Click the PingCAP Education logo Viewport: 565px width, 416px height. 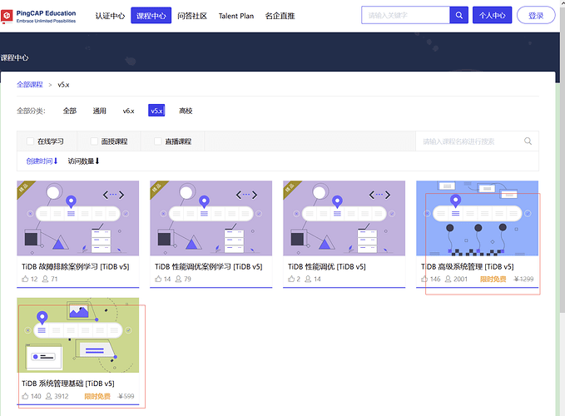[38, 16]
